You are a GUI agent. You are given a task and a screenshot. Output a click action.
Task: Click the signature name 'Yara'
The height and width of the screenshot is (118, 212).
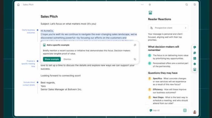click(x=43, y=86)
